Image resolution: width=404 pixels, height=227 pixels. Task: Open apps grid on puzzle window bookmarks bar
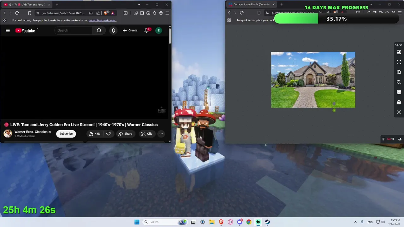pyautogui.click(x=229, y=20)
